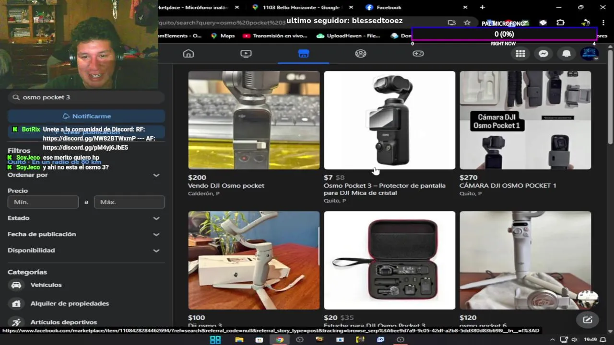The image size is (614, 345).
Task: Open the Facebook Home icon
Action: [x=189, y=54]
